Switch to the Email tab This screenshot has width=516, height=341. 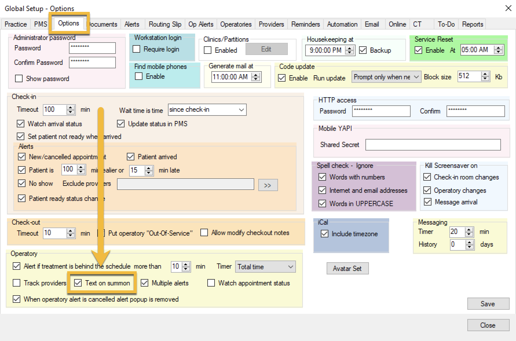pos(372,24)
